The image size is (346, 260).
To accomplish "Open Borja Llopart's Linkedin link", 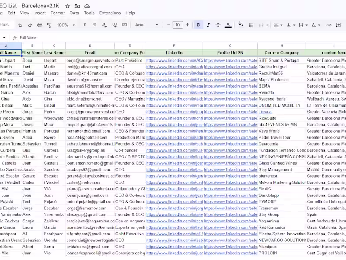I will click(x=174, y=60).
